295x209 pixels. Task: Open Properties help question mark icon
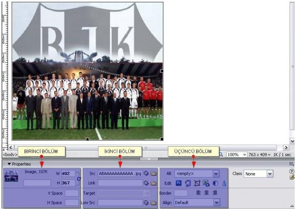pos(291,171)
